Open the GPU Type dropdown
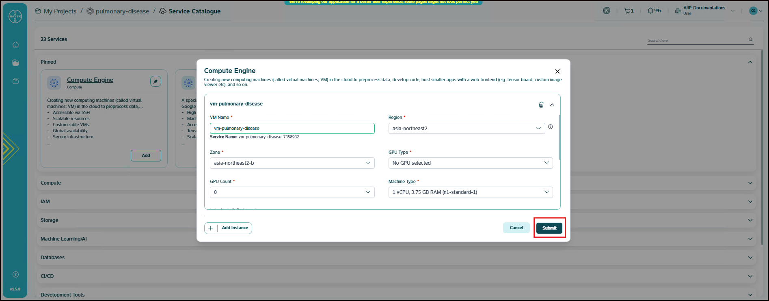 click(x=470, y=163)
